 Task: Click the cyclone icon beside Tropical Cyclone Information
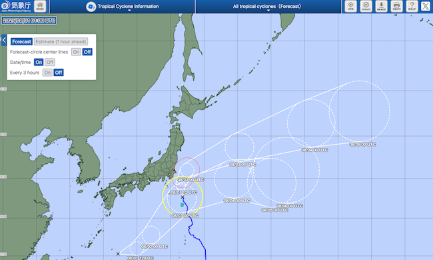pos(91,7)
